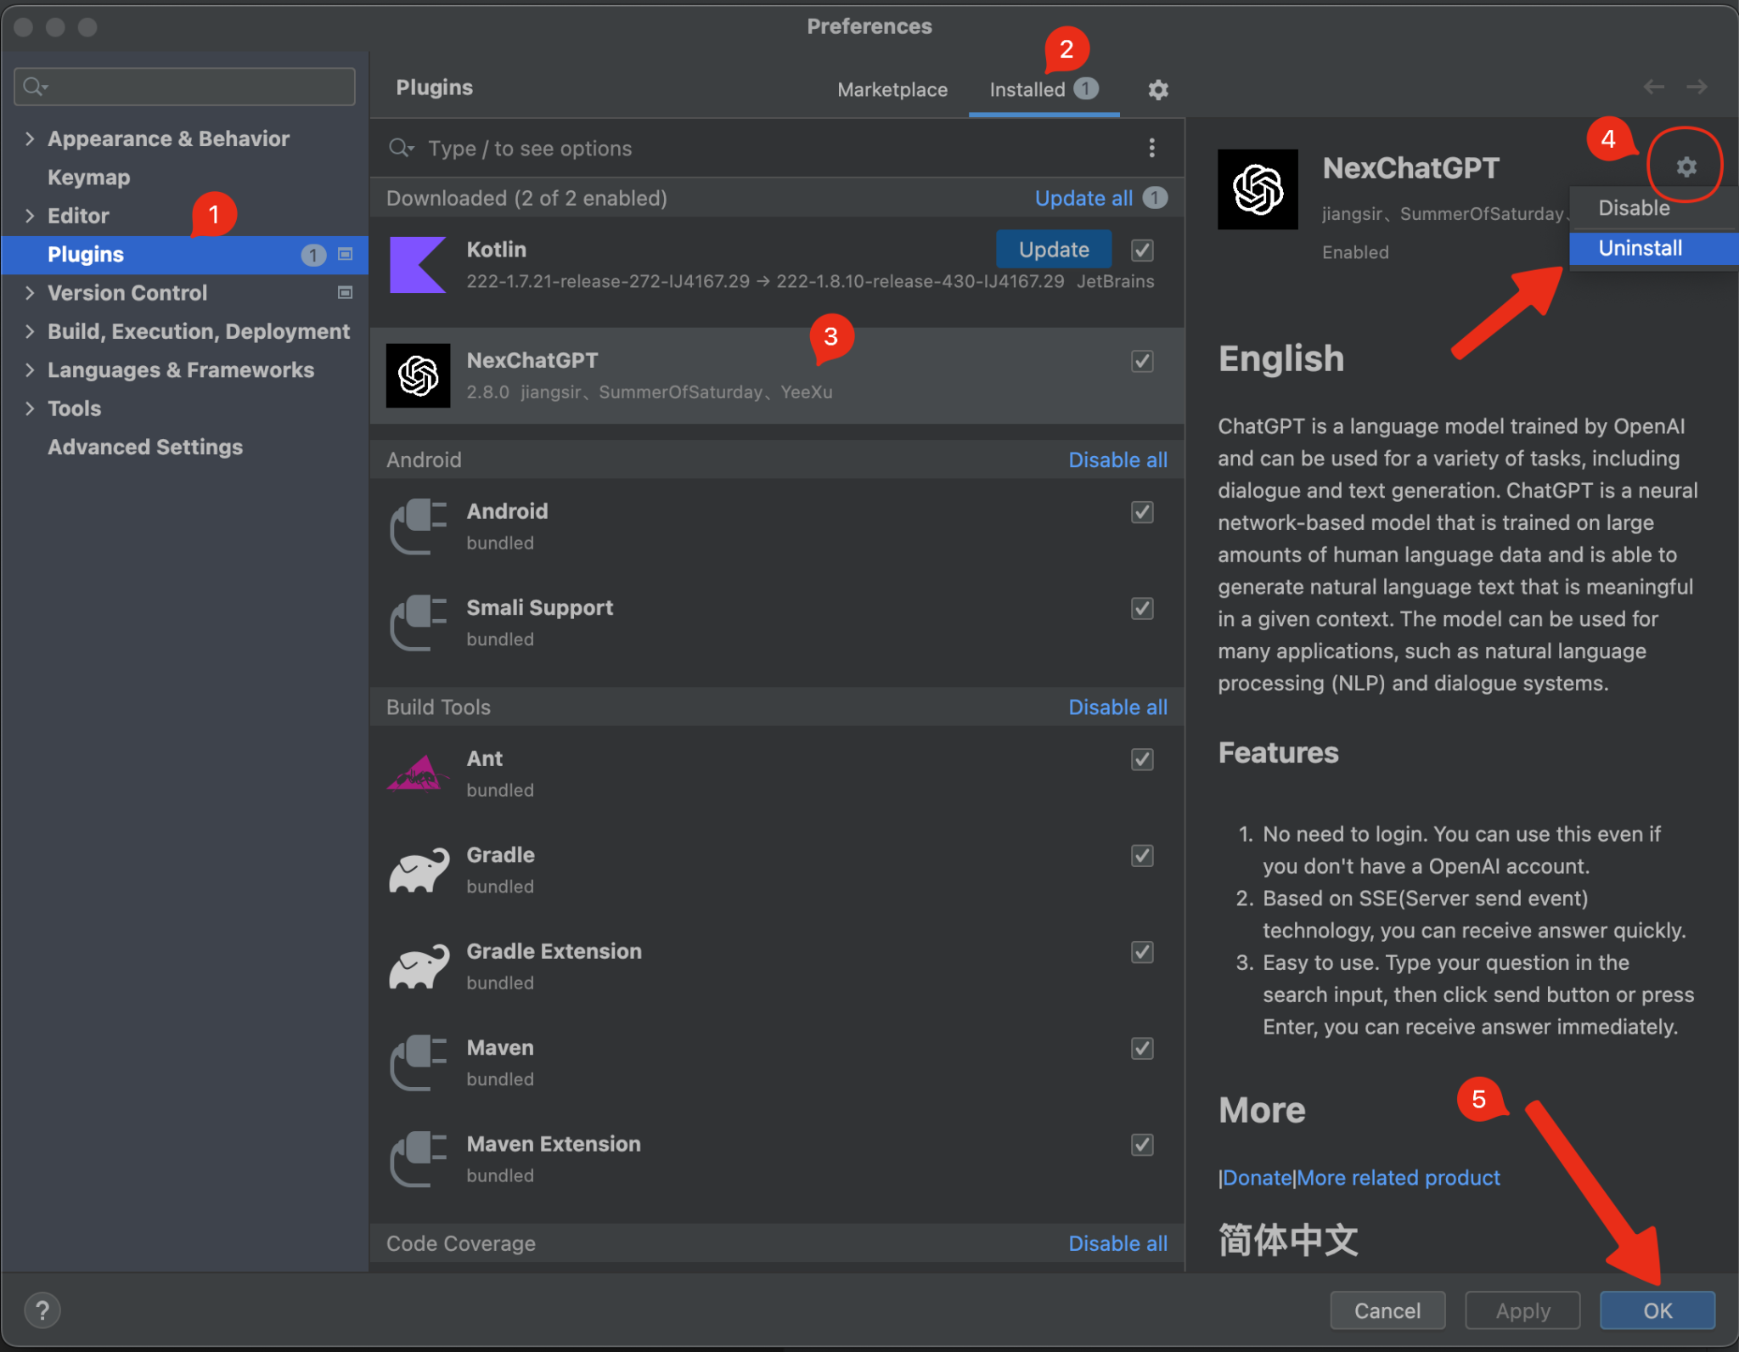Click the magnifier in the settings search field

[x=36, y=87]
